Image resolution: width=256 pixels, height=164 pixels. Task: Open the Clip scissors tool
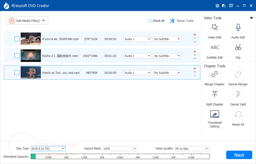point(238,47)
